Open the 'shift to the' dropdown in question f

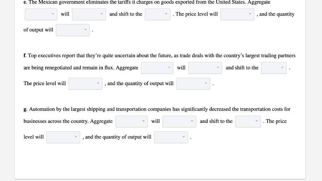tap(274, 68)
